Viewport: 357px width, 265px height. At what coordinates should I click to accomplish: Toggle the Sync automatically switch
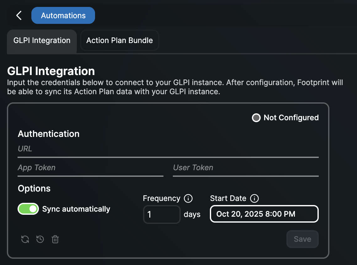point(28,209)
